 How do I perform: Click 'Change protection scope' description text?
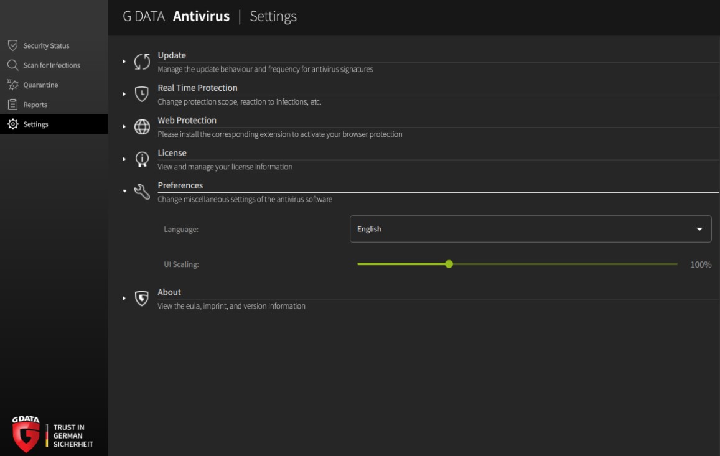pos(239,102)
